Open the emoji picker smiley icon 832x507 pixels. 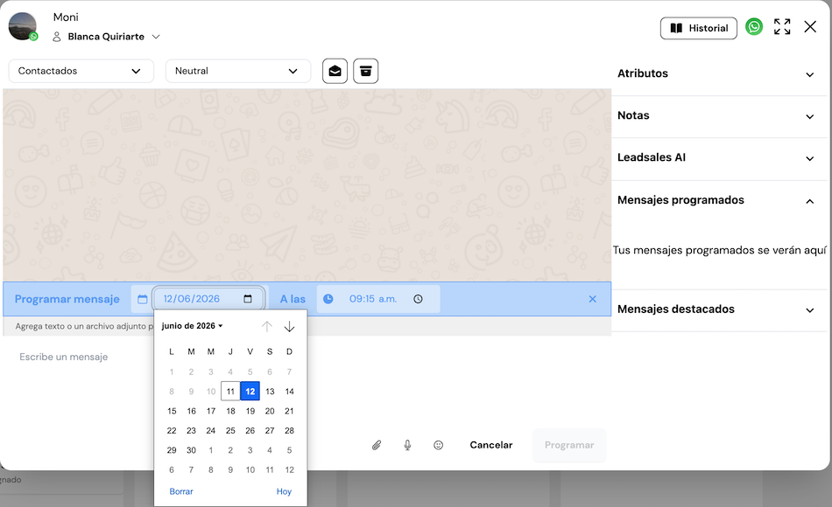tap(438, 445)
